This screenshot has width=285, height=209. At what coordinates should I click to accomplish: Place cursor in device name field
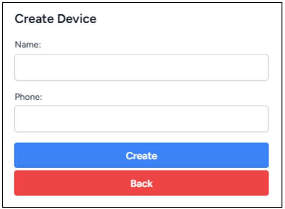click(142, 67)
